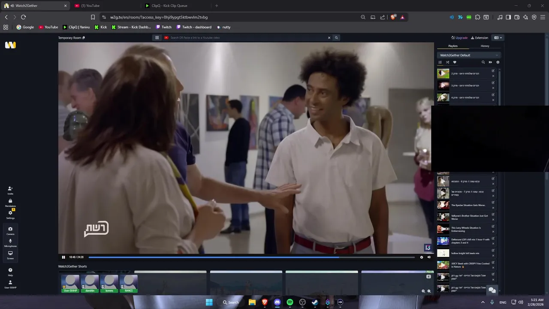Open the Windows Start menu
Image resolution: width=549 pixels, height=309 pixels.
click(209, 302)
